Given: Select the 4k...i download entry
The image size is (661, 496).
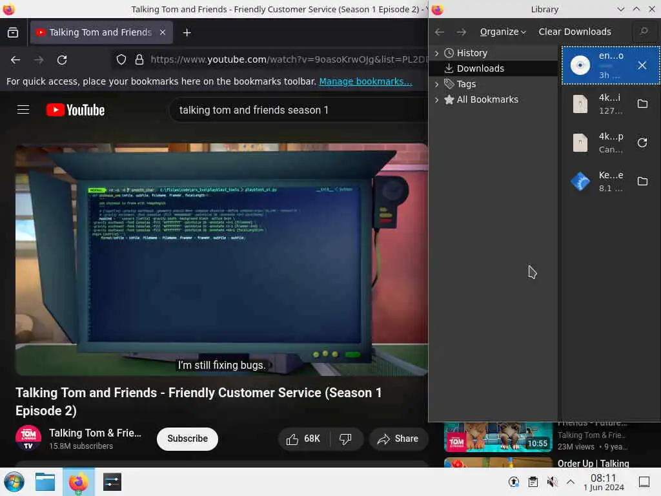Looking at the screenshot, I should 611,104.
